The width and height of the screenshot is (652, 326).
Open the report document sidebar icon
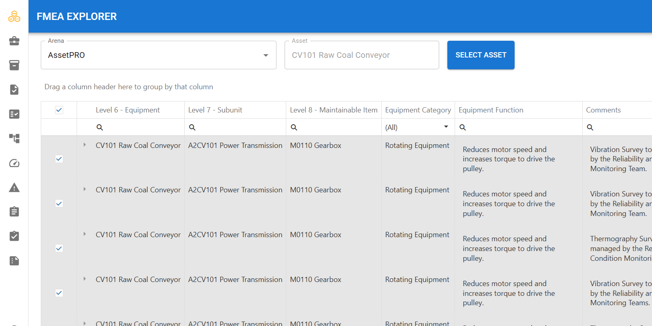point(14,261)
